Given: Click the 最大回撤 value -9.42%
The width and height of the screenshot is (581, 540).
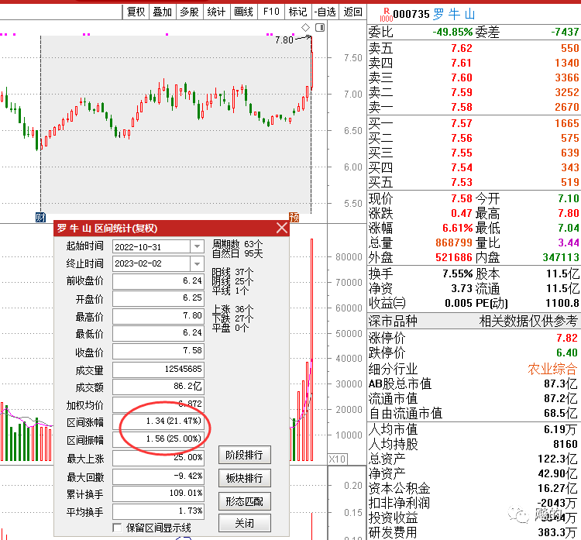Looking at the screenshot, I should tap(188, 476).
